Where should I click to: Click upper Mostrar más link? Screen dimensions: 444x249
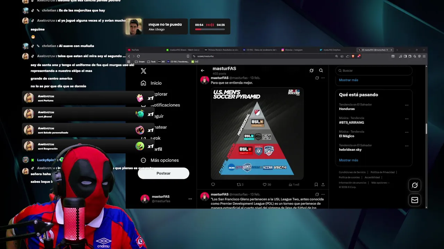click(348, 80)
